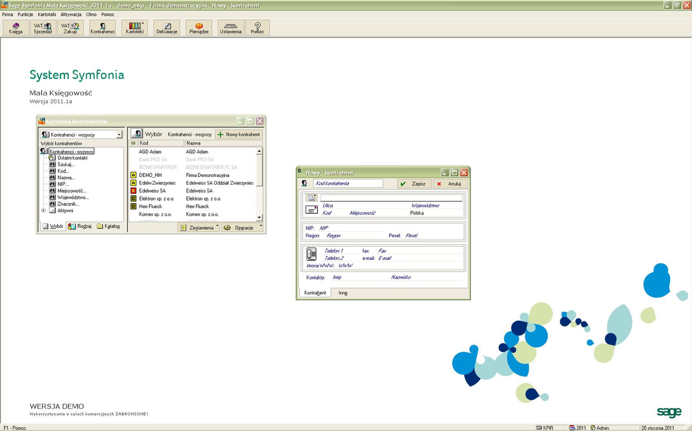Open the Kartoteki toolbar dropdown icon

click(x=135, y=28)
